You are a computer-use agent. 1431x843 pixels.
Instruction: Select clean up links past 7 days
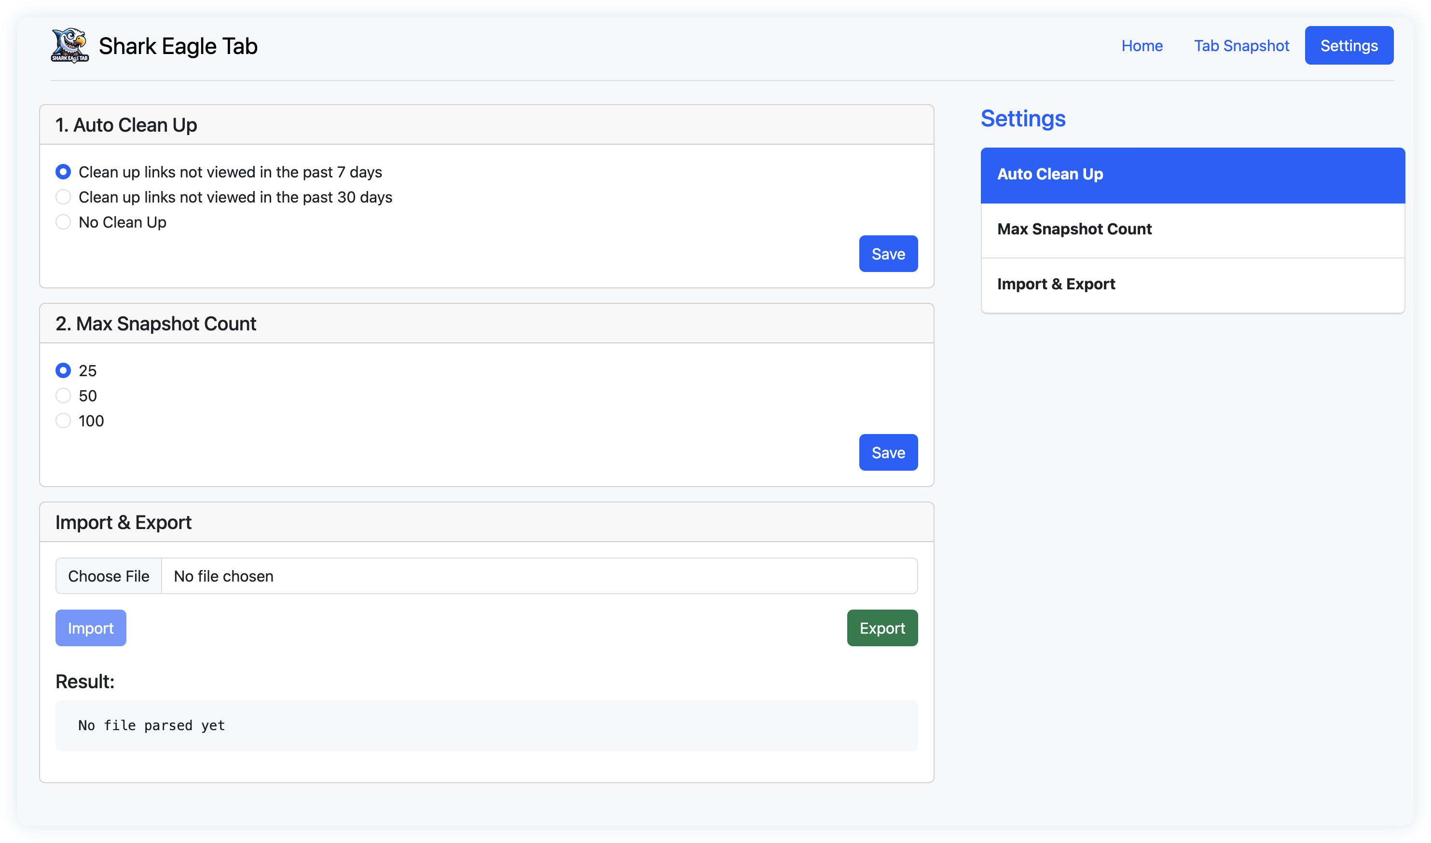click(63, 172)
